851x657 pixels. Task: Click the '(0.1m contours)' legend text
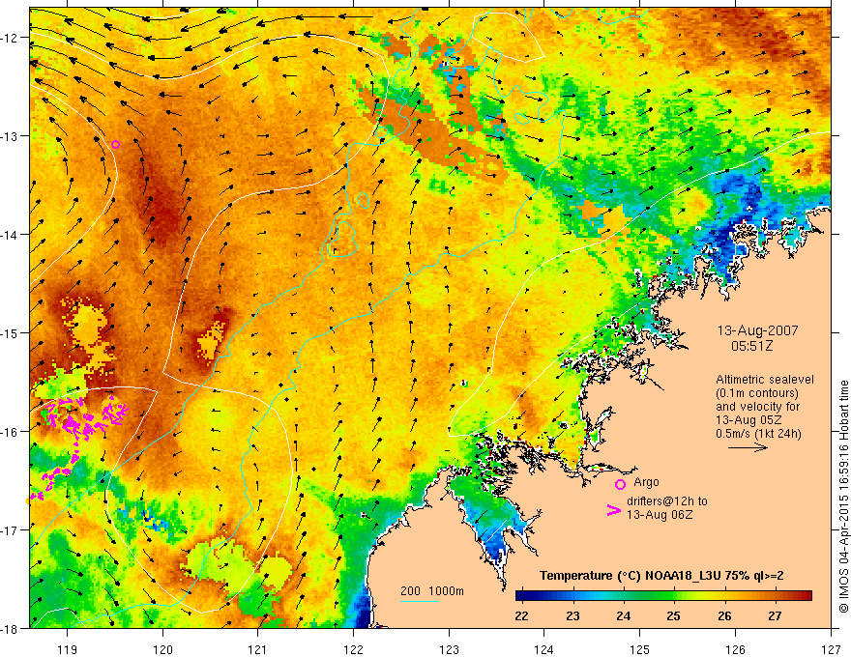(757, 393)
